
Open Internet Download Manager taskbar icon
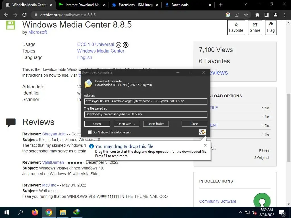pyautogui.click(x=77, y=212)
